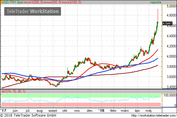The image size is (177, 118).
Task: Click the 4,4000 price axis label
Action: click(171, 36)
